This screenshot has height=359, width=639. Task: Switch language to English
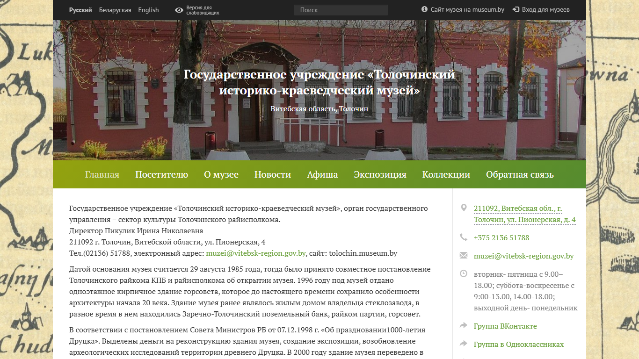point(148,10)
